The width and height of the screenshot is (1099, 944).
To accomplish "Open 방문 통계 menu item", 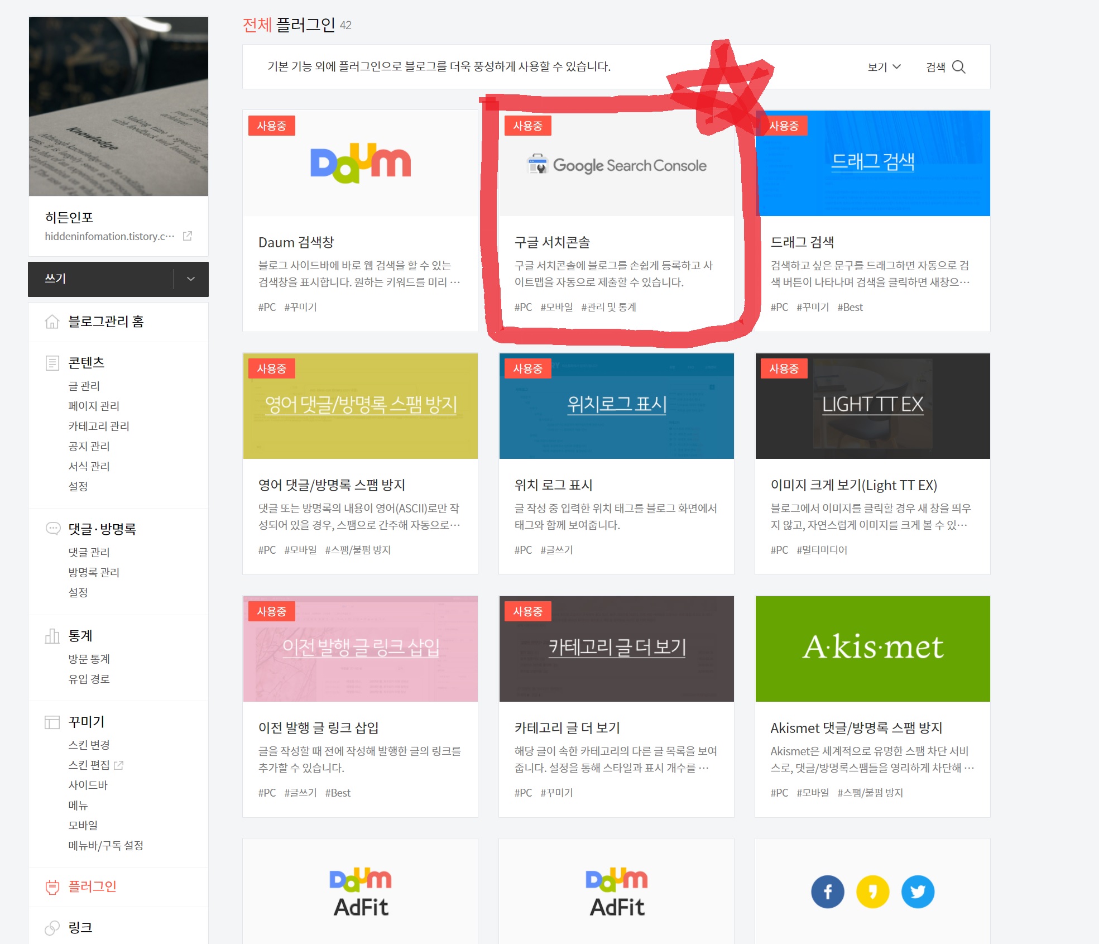I will (x=89, y=659).
